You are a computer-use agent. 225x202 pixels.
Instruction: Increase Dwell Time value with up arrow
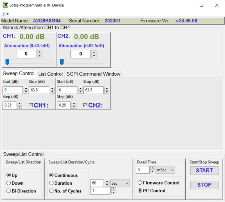click(x=152, y=168)
